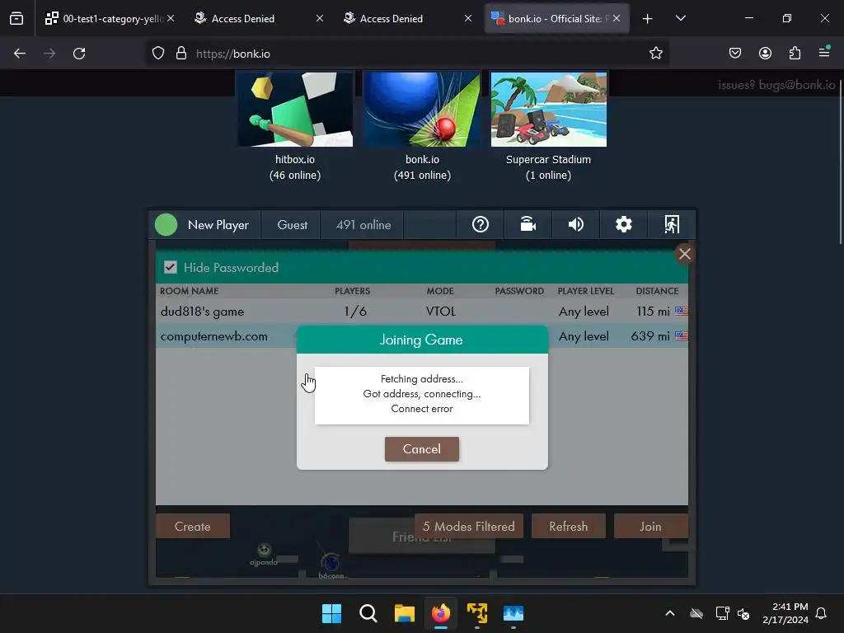
Task: Click the Supercar Stadium (1 online) caption
Action: 548,167
